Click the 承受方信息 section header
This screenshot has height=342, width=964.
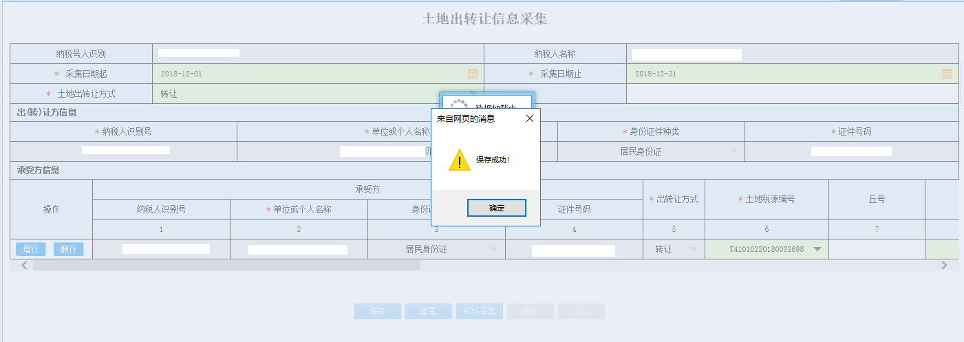(x=39, y=170)
